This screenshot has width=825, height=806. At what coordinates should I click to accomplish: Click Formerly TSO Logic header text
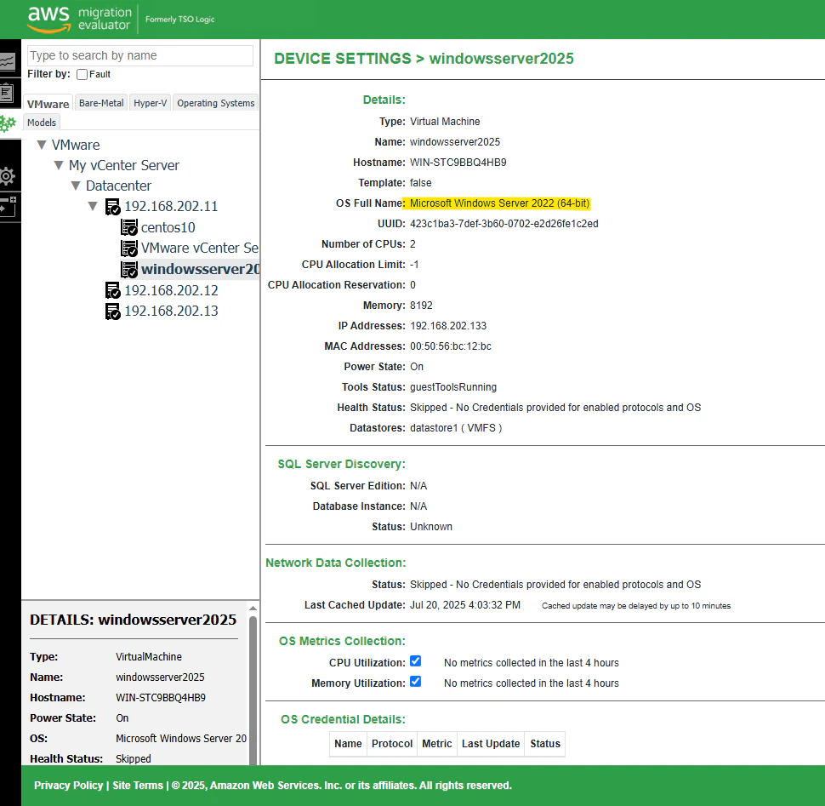coord(180,20)
